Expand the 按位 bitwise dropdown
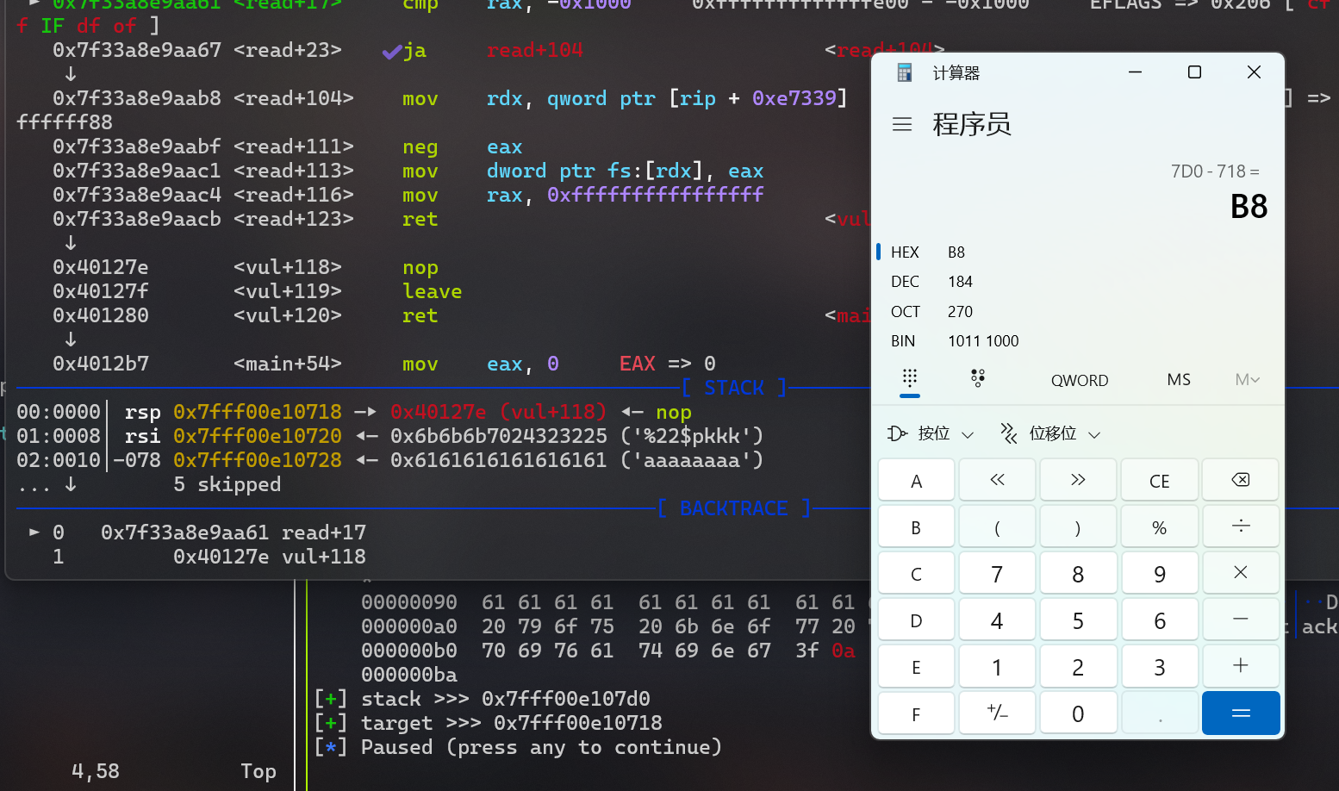The image size is (1339, 791). 931,433
